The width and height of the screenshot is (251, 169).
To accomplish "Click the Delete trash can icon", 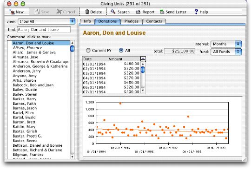I will pos(87,12).
